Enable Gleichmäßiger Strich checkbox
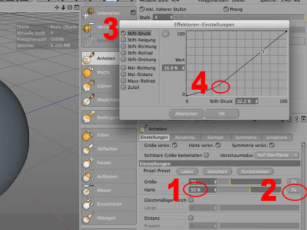Image resolution: width=307 pixels, height=230 pixels. point(191,200)
